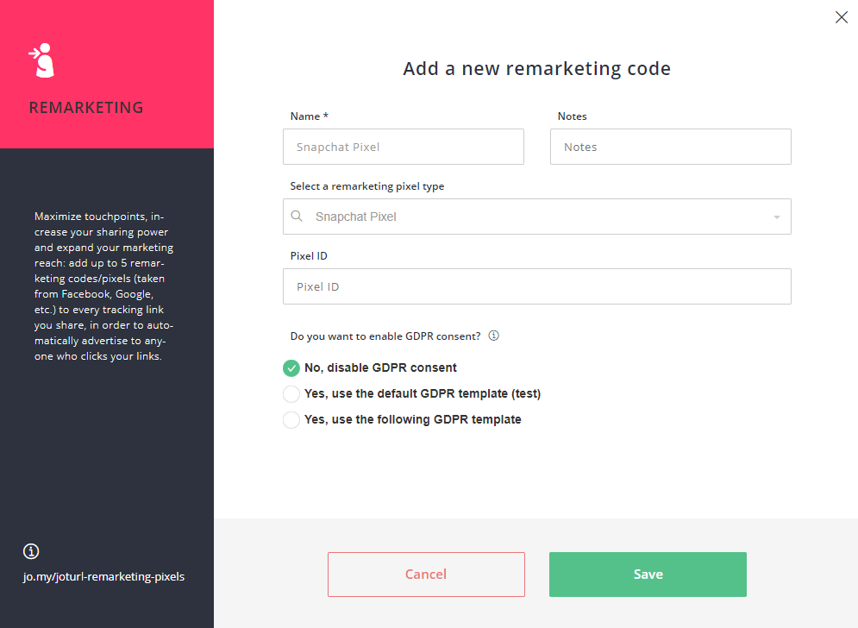Click the Save button

(x=648, y=575)
